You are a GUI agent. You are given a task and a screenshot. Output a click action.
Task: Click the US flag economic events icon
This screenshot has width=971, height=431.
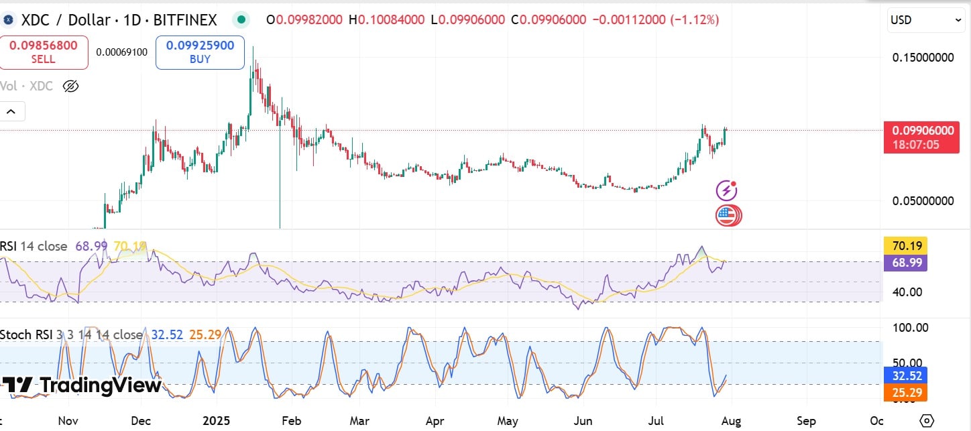point(728,215)
